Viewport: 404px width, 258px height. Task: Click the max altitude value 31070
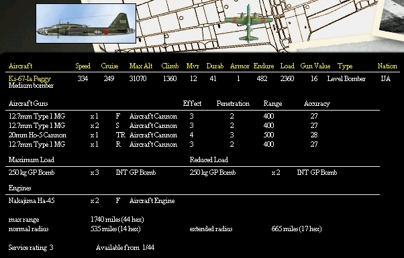click(138, 78)
